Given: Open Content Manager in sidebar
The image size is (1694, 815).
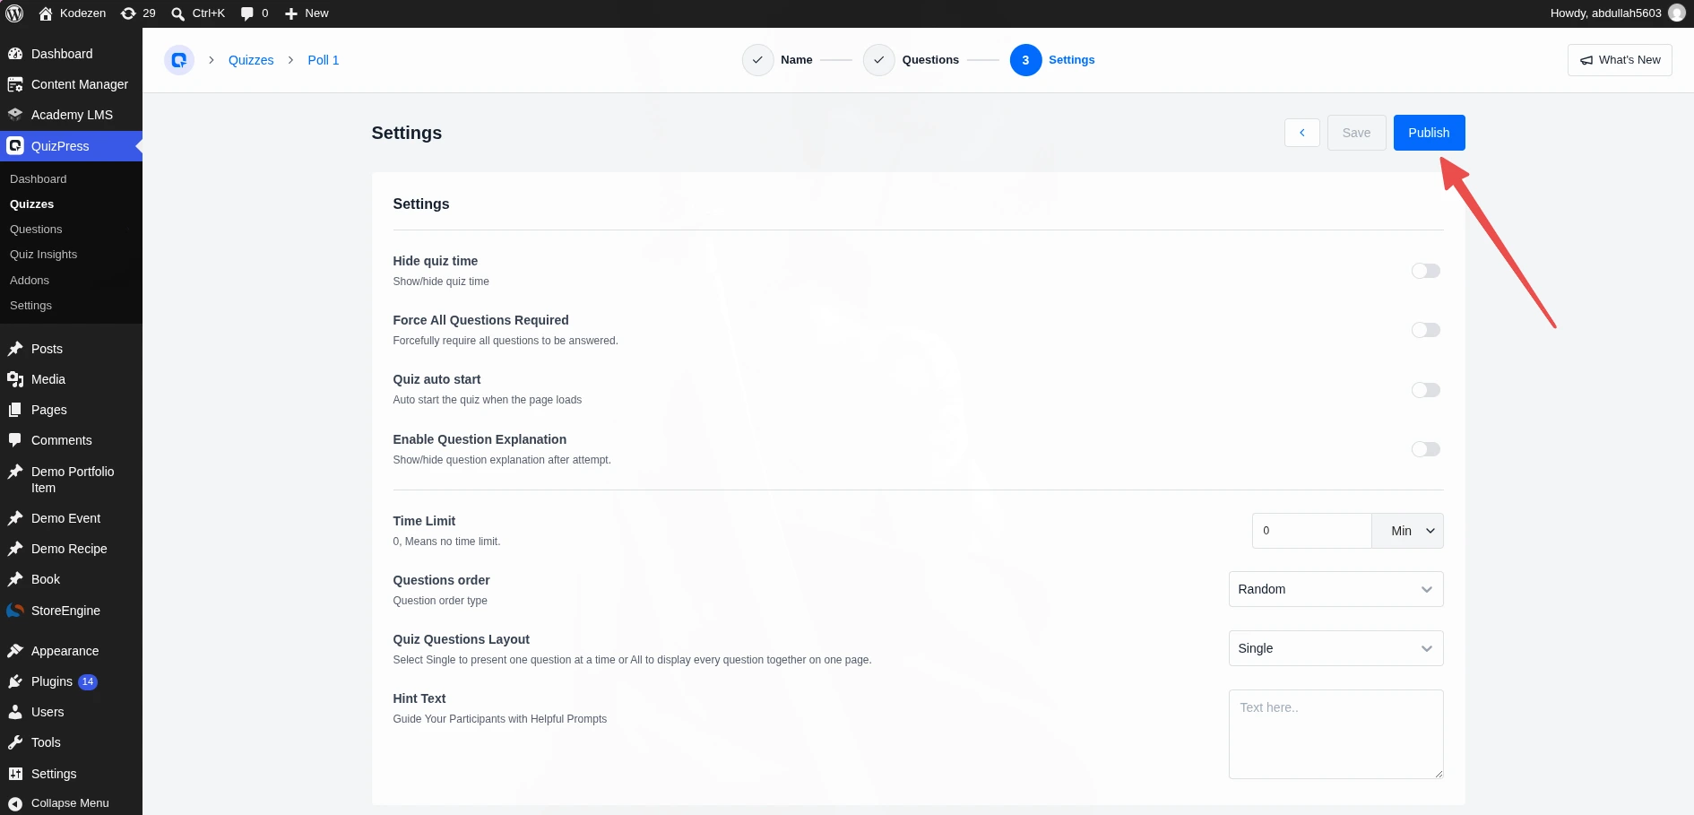Looking at the screenshot, I should point(71,84).
